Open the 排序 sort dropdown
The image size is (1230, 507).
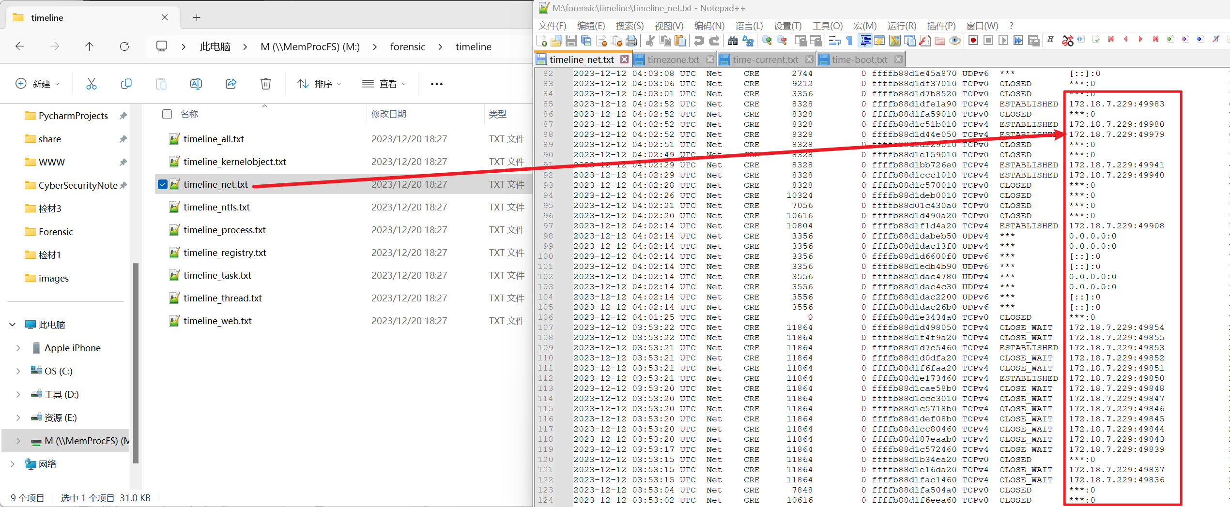[x=320, y=84]
